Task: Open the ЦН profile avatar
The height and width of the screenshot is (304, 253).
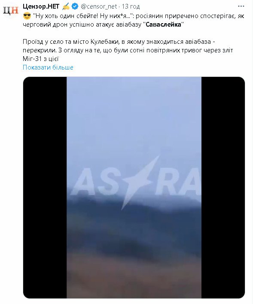Action: (x=11, y=10)
